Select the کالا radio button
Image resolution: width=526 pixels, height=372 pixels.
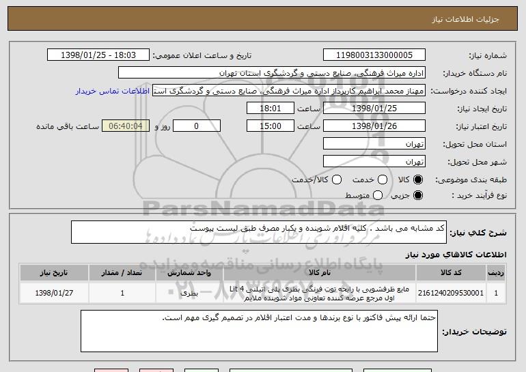418,180
